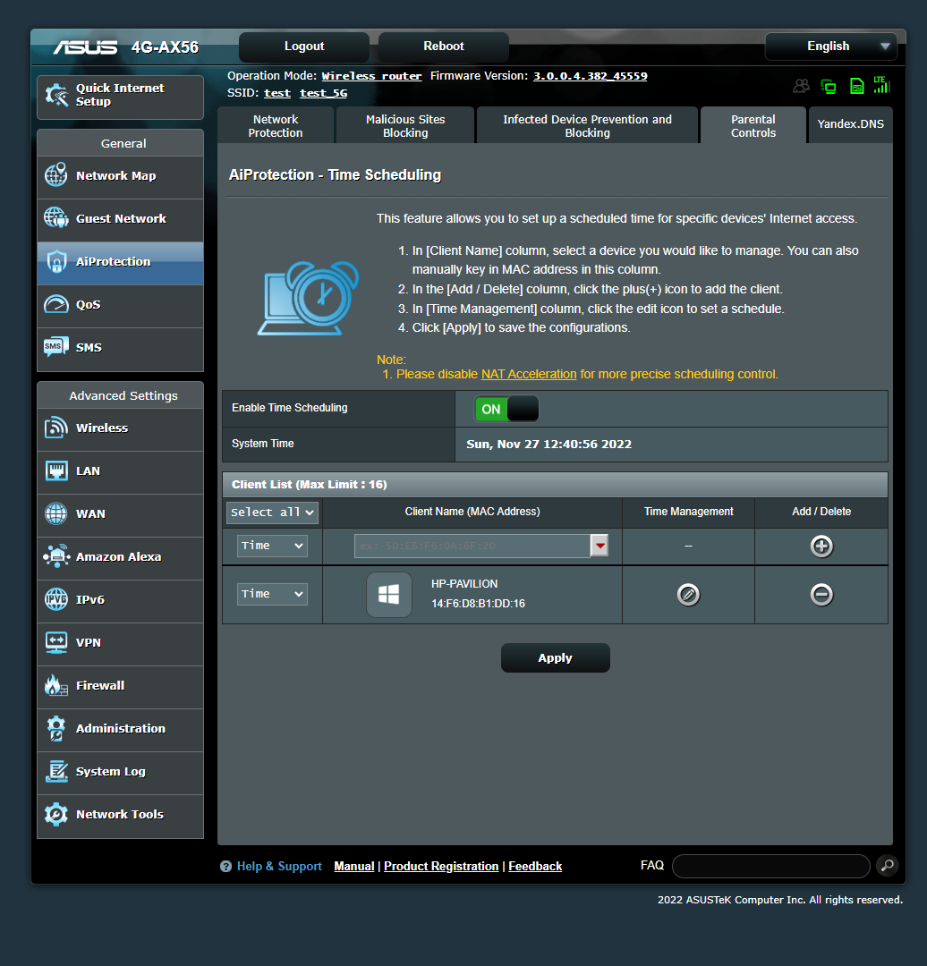Viewport: 927px width, 966px height.
Task: Open the Yandex.DNS tab
Action: (x=850, y=124)
